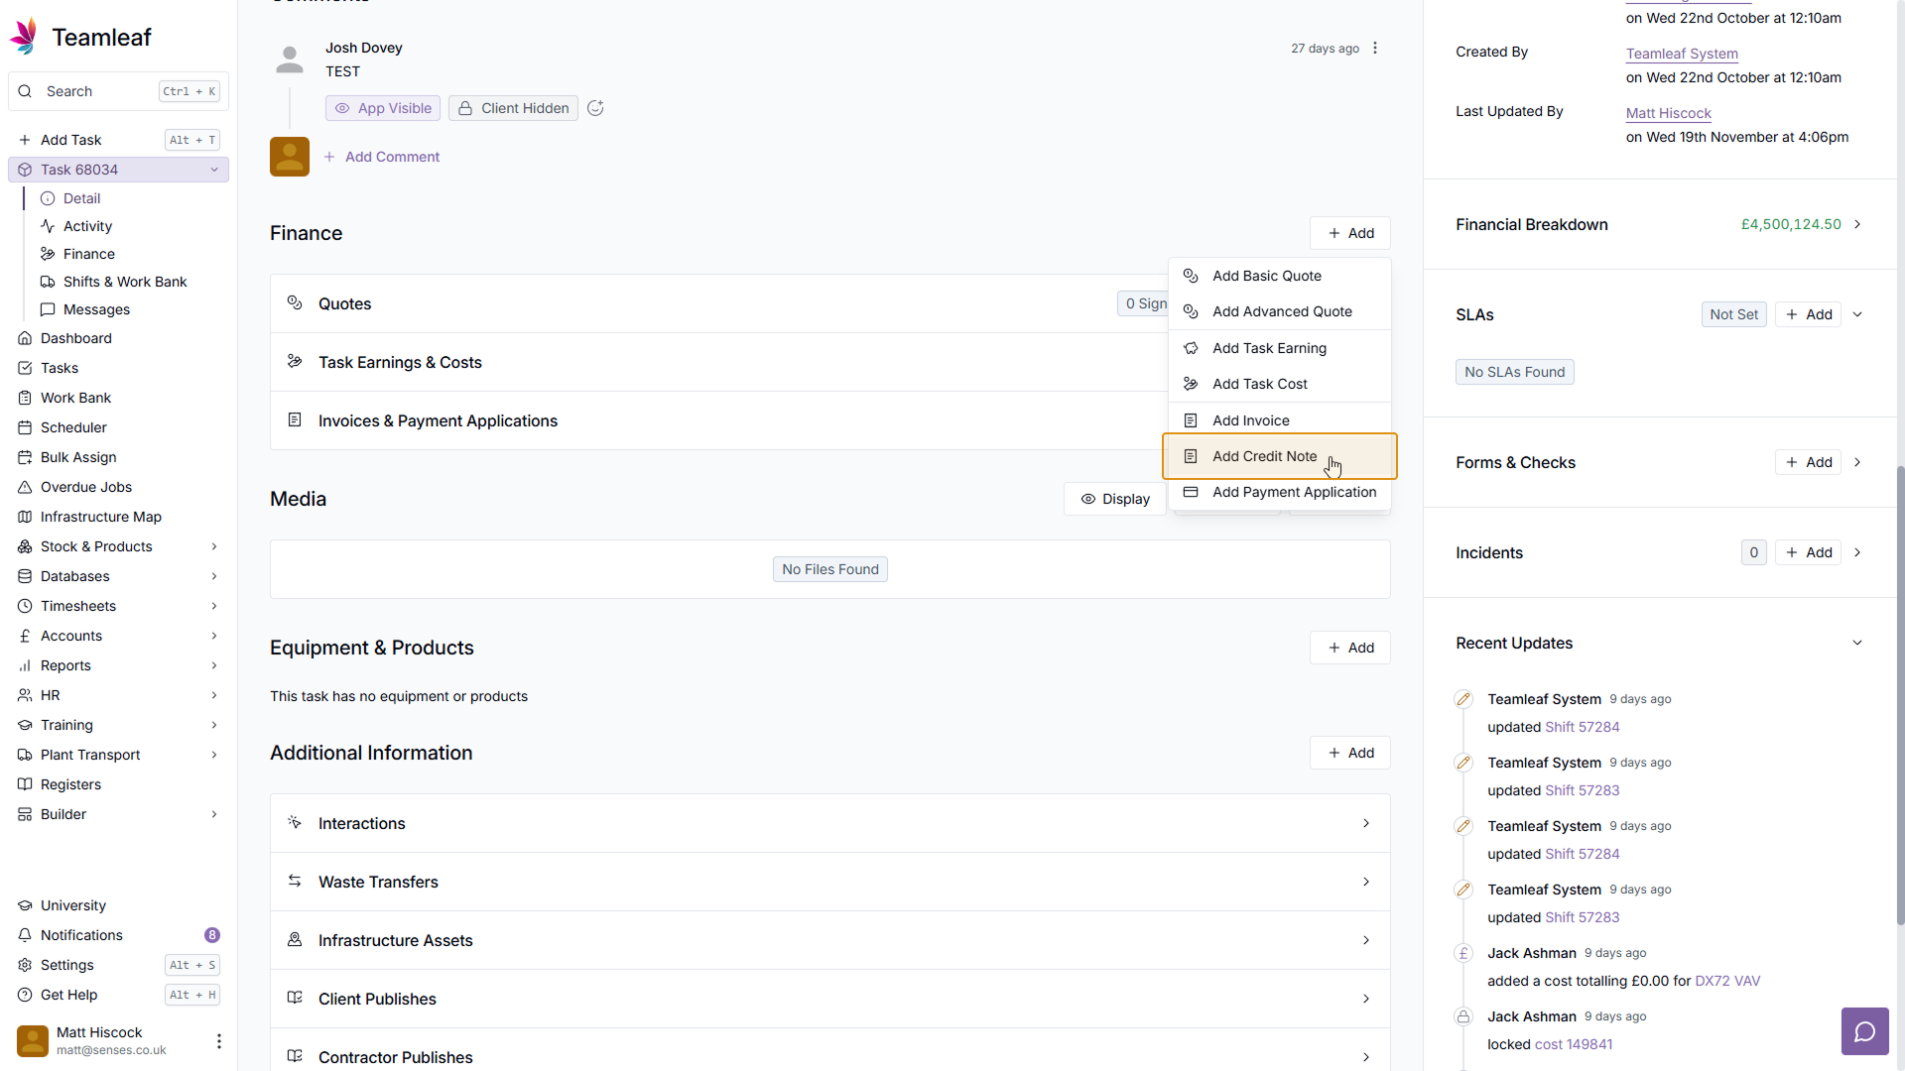Click the Display eye button in Media
The height and width of the screenshot is (1071, 1905).
(1115, 499)
